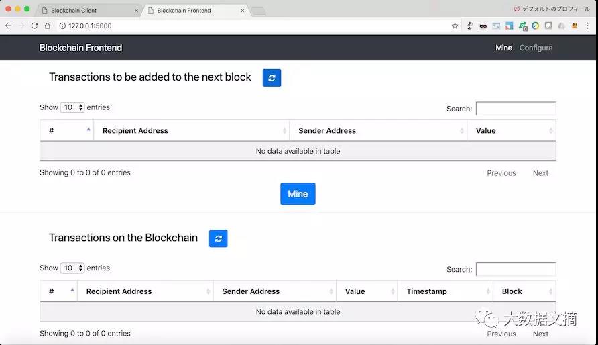Image resolution: width=598 pixels, height=345 pixels.
Task: Focus the Search field above pending transactions
Action: (x=516, y=109)
